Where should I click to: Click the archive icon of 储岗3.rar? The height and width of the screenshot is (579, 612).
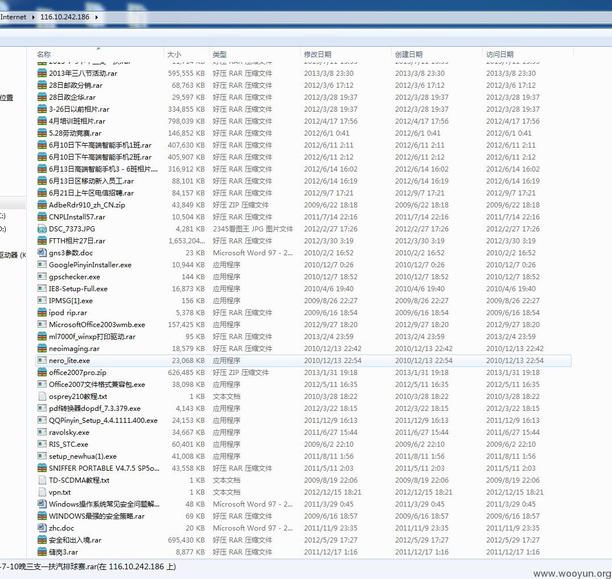[x=42, y=552]
